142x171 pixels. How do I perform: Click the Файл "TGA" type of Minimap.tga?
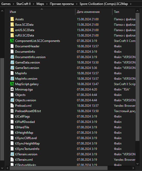click(x=122, y=89)
